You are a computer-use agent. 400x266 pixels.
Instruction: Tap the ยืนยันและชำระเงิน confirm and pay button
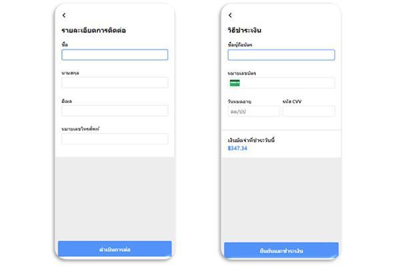[281, 251]
